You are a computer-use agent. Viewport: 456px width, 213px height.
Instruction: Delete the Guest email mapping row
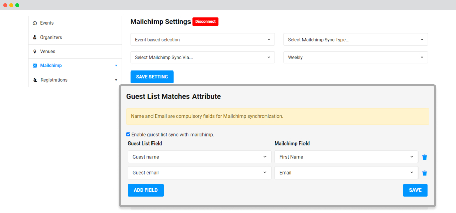click(424, 173)
